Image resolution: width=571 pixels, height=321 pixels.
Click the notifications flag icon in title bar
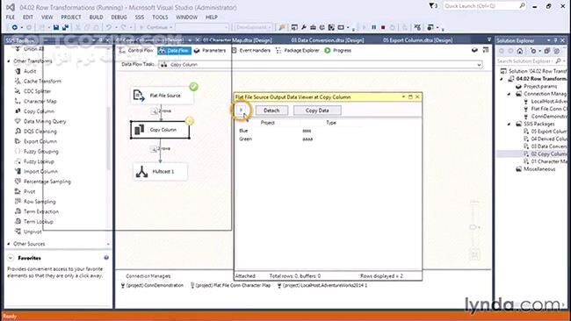[x=432, y=6]
